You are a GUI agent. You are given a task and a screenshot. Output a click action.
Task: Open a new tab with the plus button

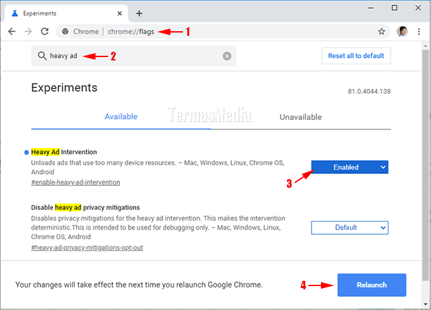click(139, 13)
